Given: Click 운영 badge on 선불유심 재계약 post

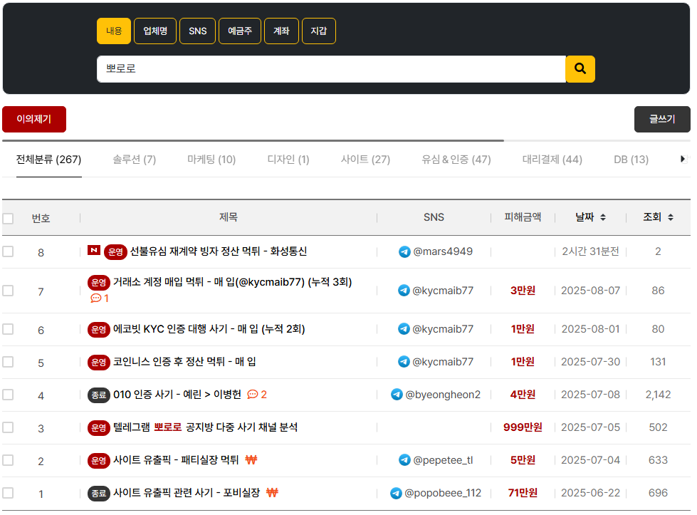Looking at the screenshot, I should coord(115,251).
